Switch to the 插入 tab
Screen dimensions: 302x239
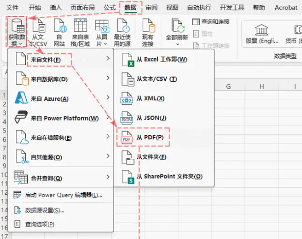[55, 8]
